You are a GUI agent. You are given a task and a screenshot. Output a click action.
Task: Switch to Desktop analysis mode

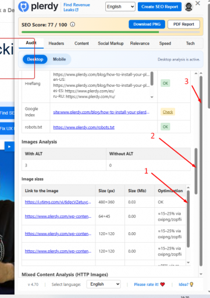click(x=35, y=59)
